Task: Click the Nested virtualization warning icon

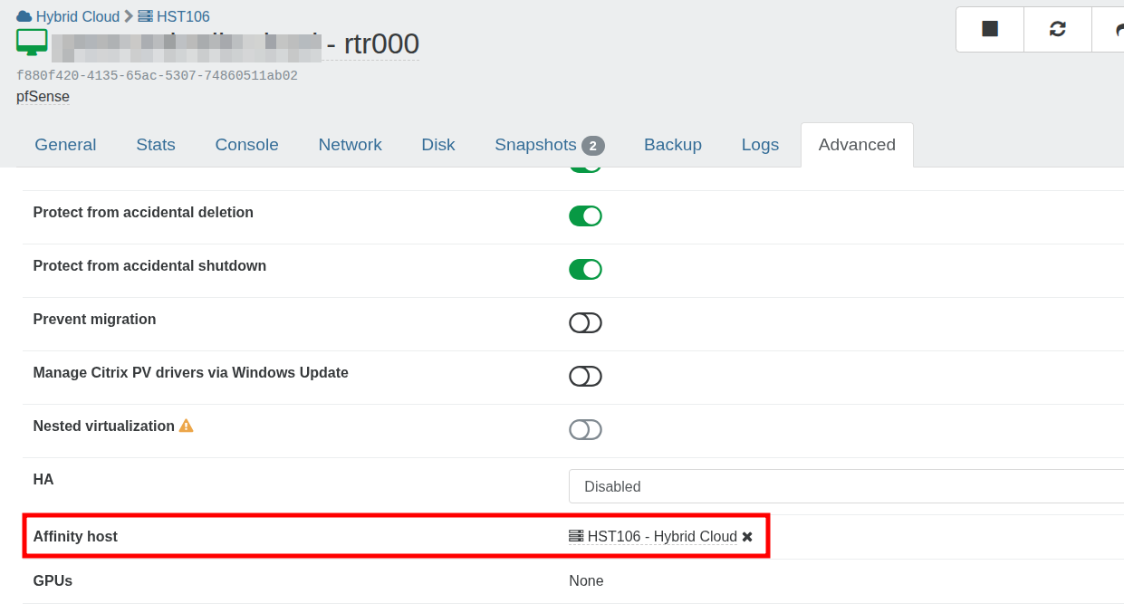Action: (x=186, y=426)
